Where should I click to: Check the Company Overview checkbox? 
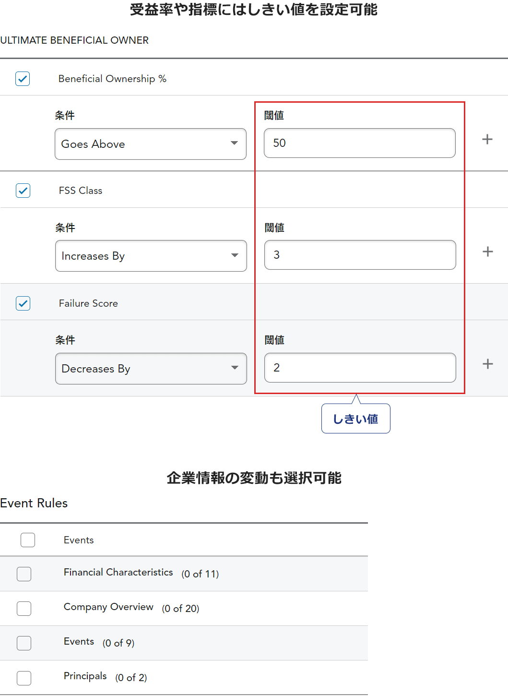[x=24, y=609]
